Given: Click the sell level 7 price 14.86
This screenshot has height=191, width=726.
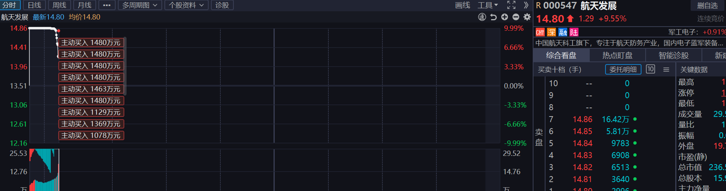Looking at the screenshot, I should pyautogui.click(x=582, y=119).
